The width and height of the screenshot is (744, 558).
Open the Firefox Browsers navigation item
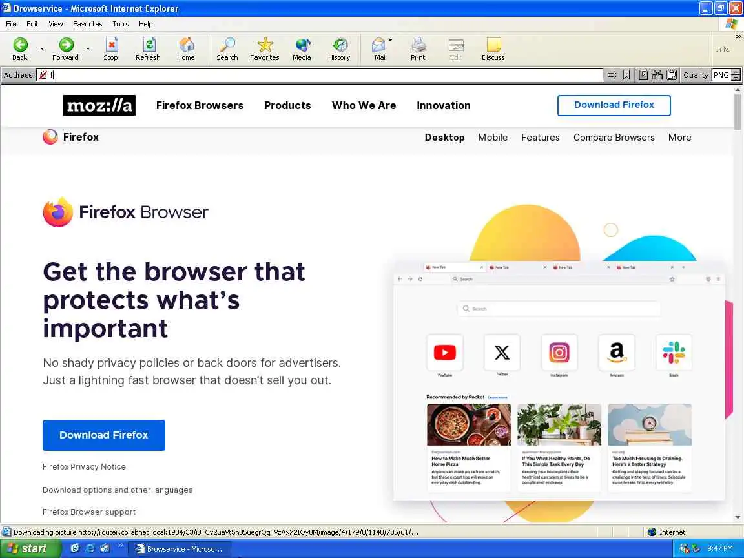click(200, 105)
